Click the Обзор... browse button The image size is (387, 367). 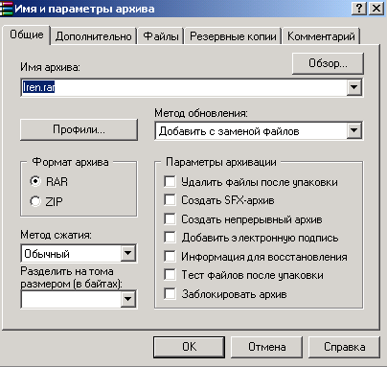(x=328, y=63)
